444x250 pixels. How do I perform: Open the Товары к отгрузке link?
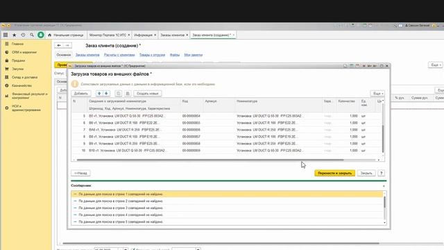[152, 55]
